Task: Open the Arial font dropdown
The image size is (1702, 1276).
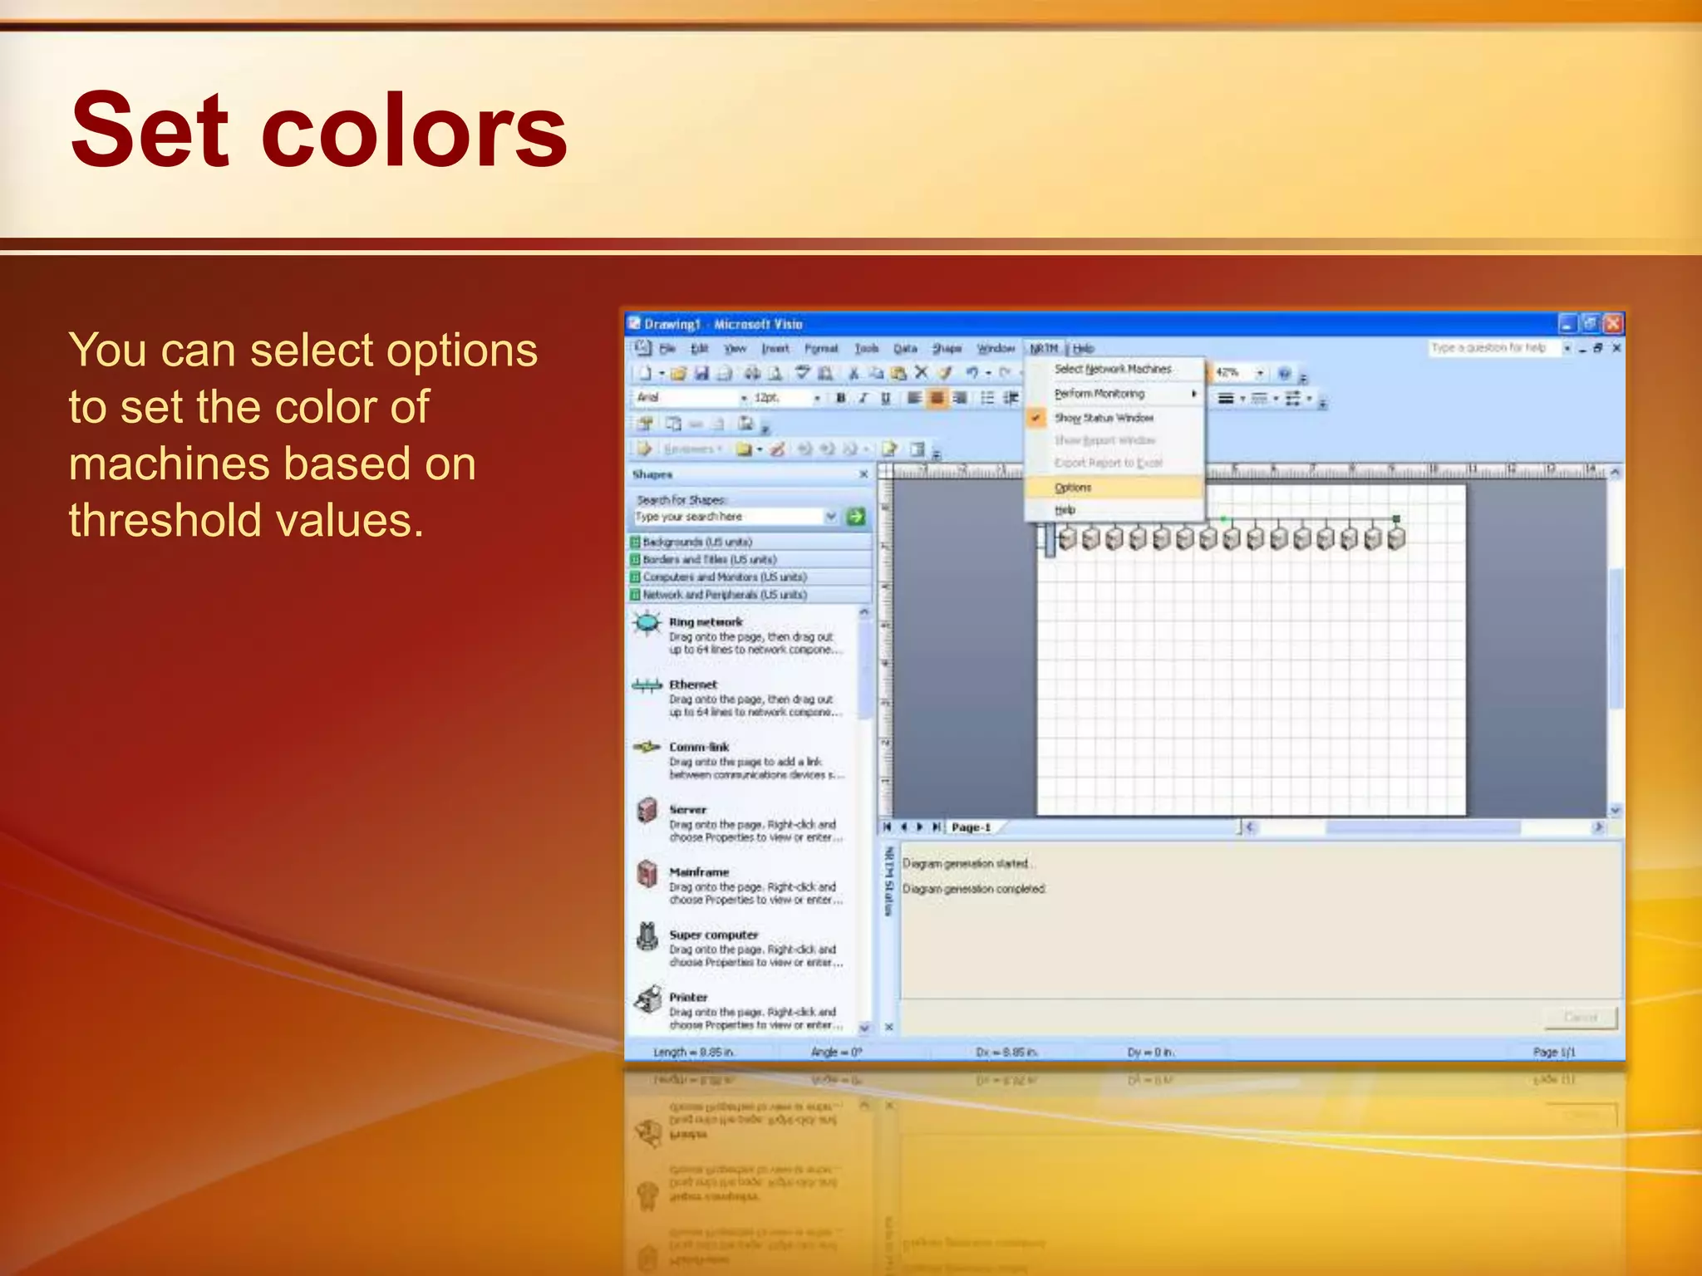Action: coord(744,399)
